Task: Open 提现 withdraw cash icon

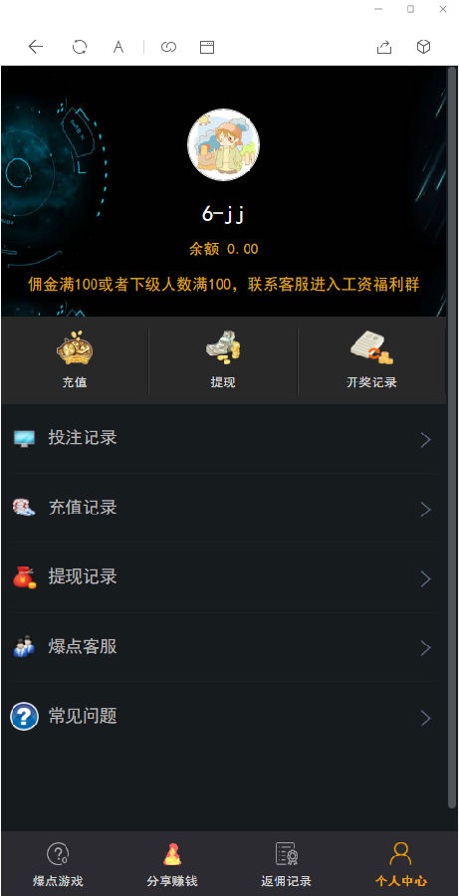Action: coord(223,347)
